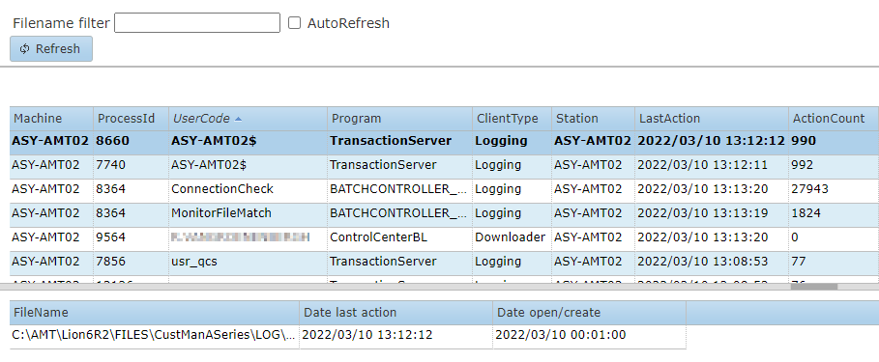Click the Station column header

point(593,119)
